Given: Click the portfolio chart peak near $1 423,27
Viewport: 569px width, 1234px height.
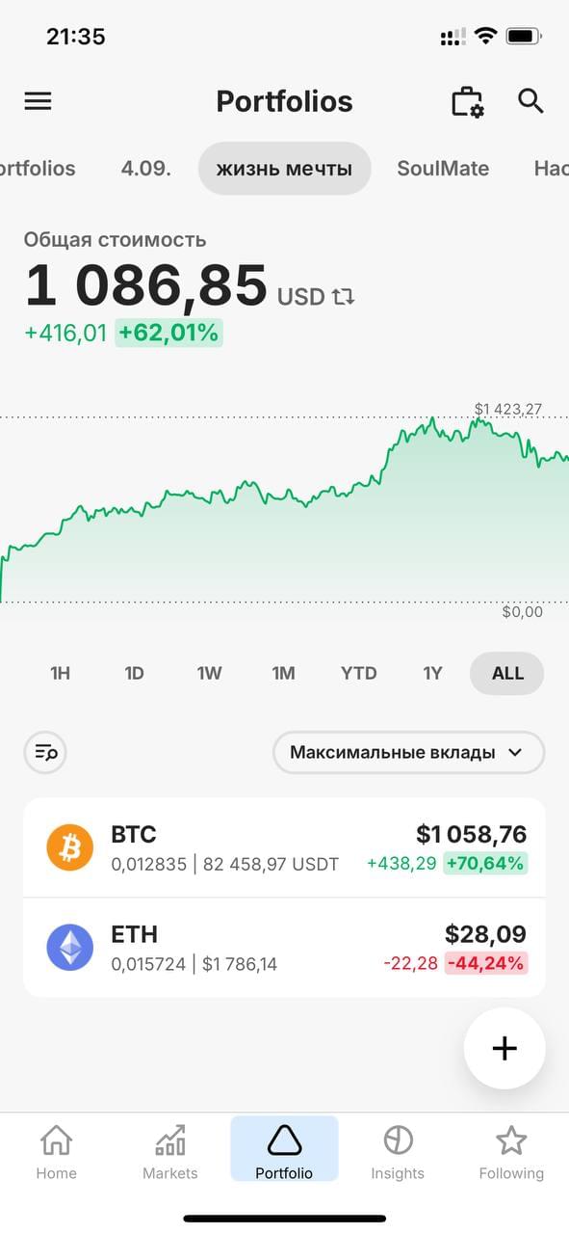Looking at the screenshot, I should pyautogui.click(x=478, y=419).
